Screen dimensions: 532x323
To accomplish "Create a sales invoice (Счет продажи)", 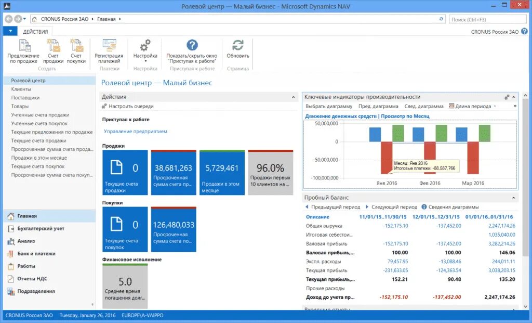I will [x=53, y=51].
